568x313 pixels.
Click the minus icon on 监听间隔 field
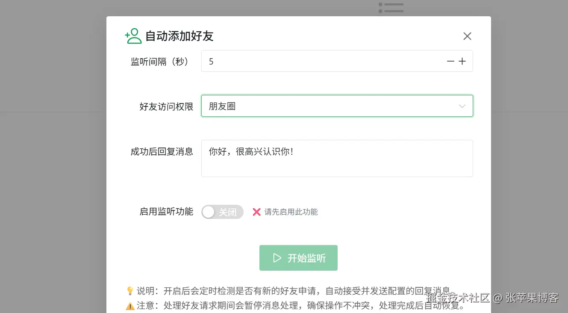coord(450,61)
